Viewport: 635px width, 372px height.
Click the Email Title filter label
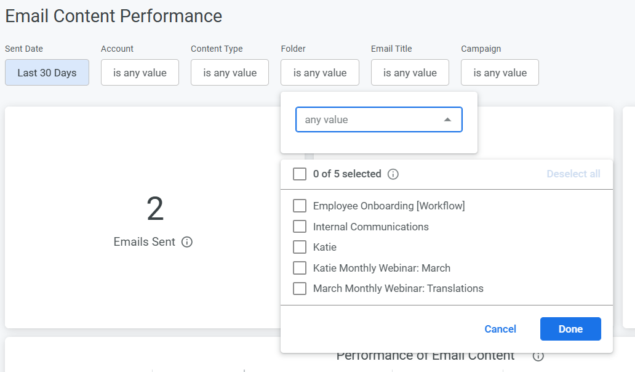click(x=391, y=49)
